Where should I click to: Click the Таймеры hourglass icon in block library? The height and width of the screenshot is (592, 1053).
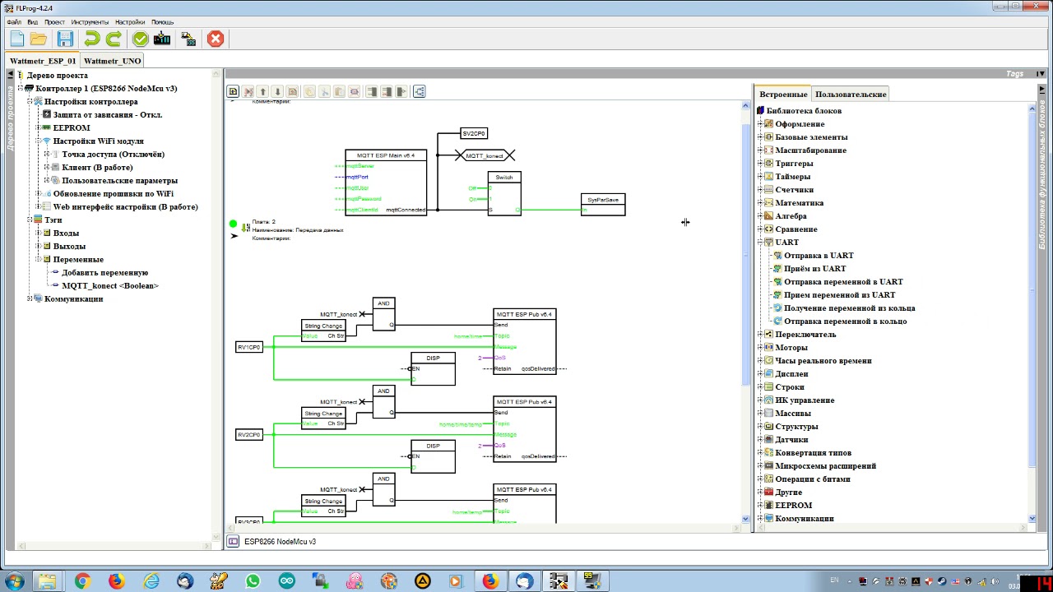tap(768, 177)
